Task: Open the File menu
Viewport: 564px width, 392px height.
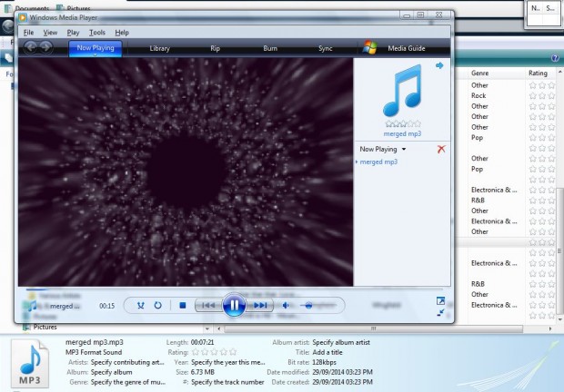Action: point(28,33)
